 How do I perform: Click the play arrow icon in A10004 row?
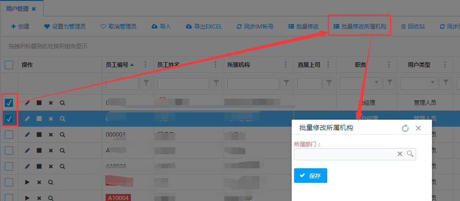[28, 198]
